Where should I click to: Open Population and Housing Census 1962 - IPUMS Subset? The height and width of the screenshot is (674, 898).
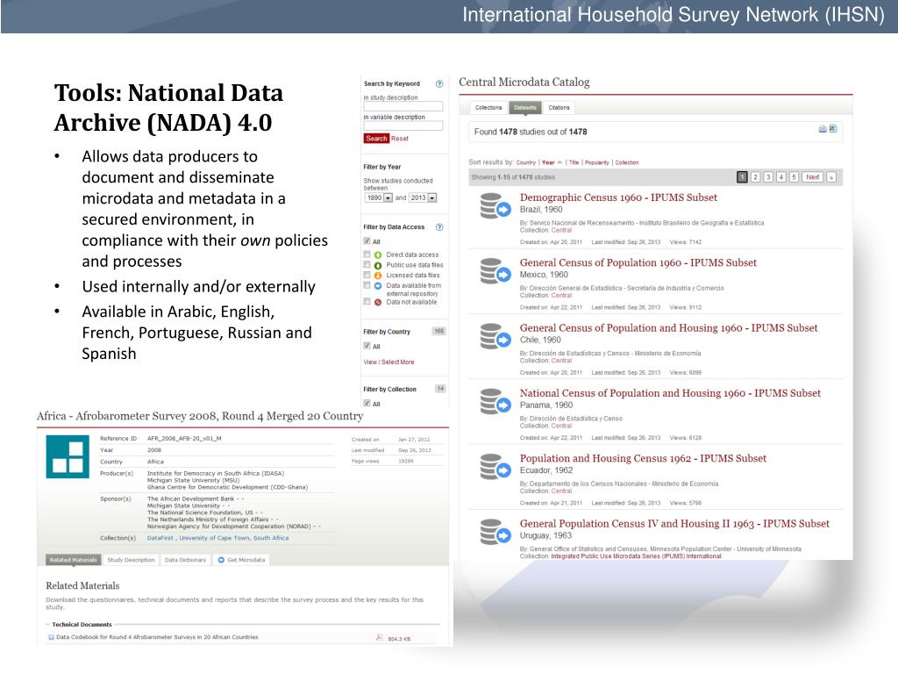click(x=643, y=458)
